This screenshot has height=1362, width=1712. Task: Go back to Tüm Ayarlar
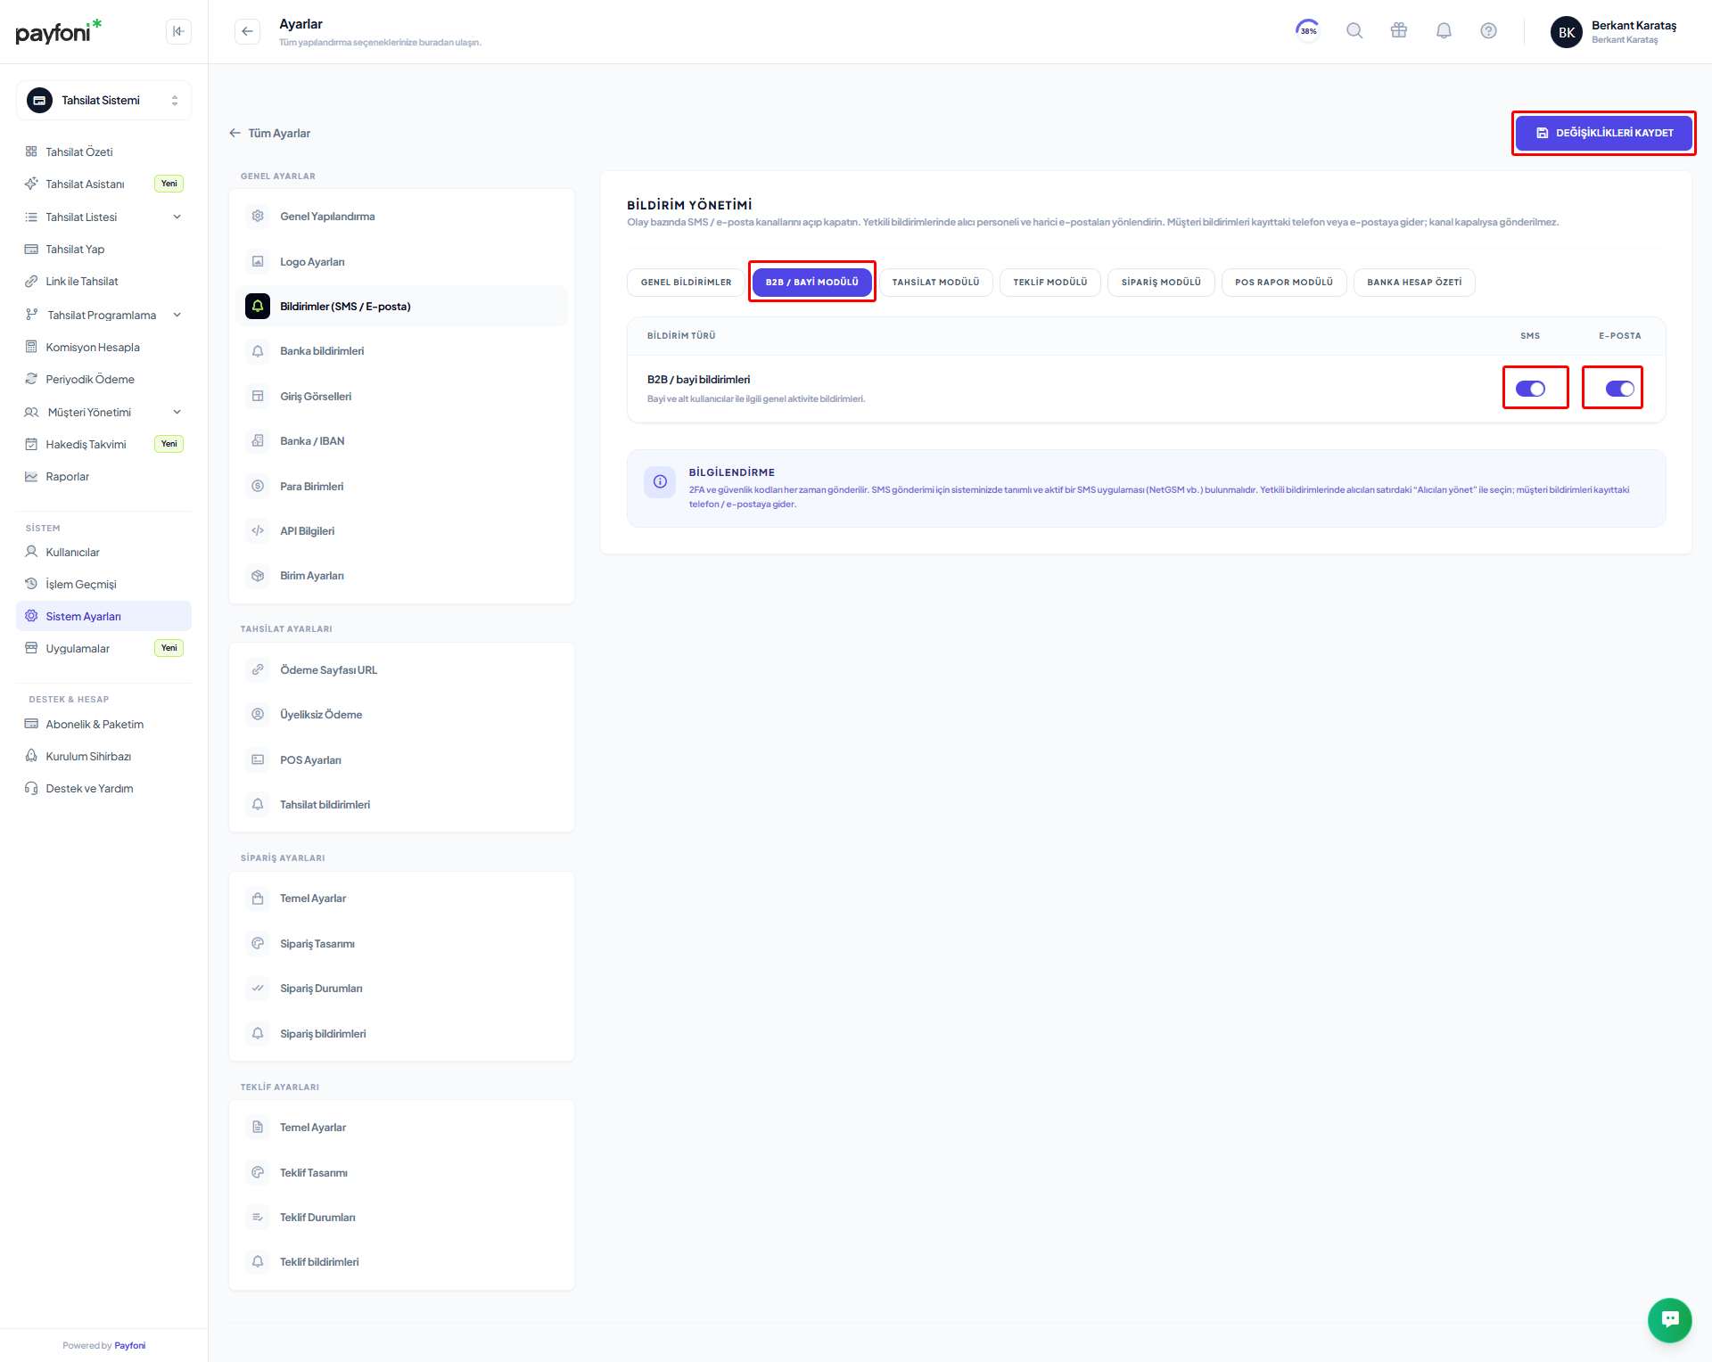pos(270,133)
